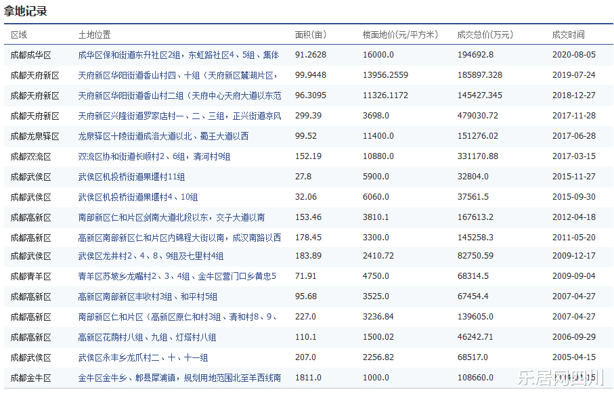Open link 武侯区永丰乡龙爪村二、十、十一组
Viewport: 614px width, 398px height.
click(143, 358)
